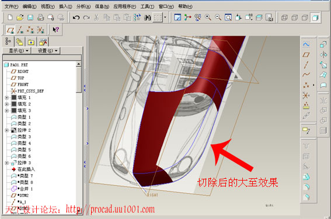Open the selection box dropdown arrow

click(165, 17)
